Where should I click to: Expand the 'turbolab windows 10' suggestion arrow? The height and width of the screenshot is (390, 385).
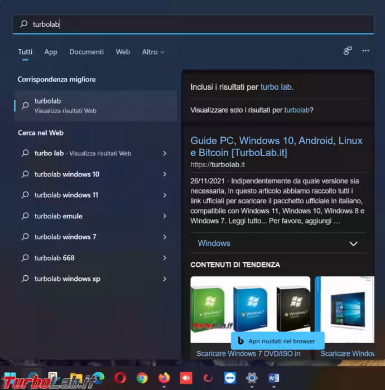coord(165,174)
